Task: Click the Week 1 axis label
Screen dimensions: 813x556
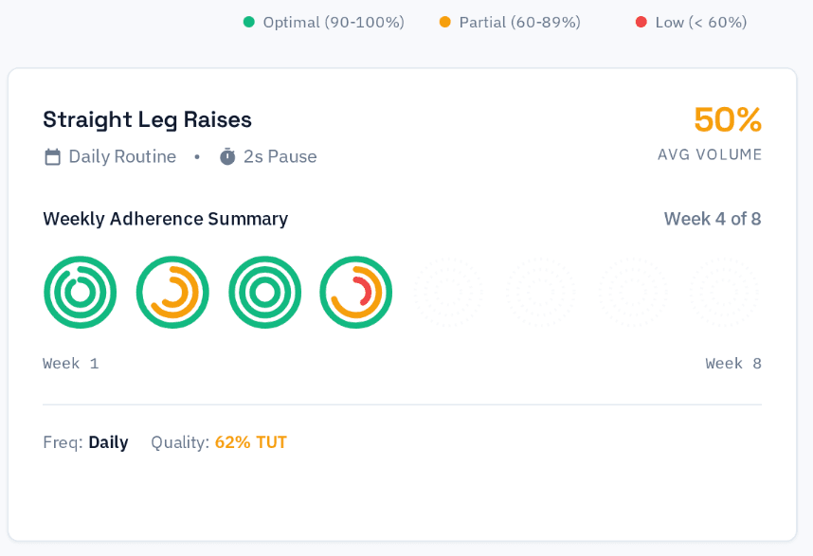Action: pos(70,363)
